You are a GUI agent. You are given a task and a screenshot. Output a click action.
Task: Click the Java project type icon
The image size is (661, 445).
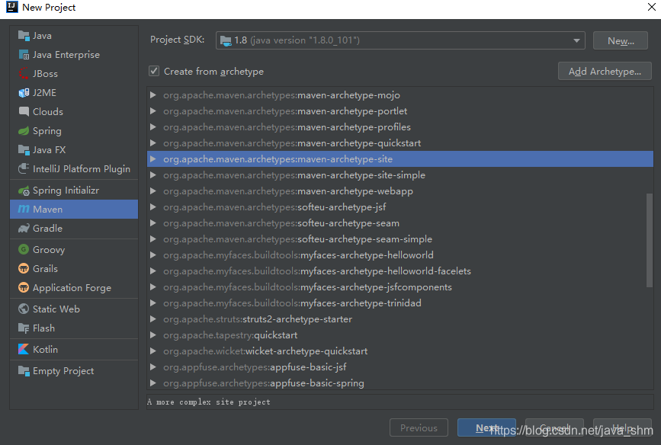[x=24, y=35]
